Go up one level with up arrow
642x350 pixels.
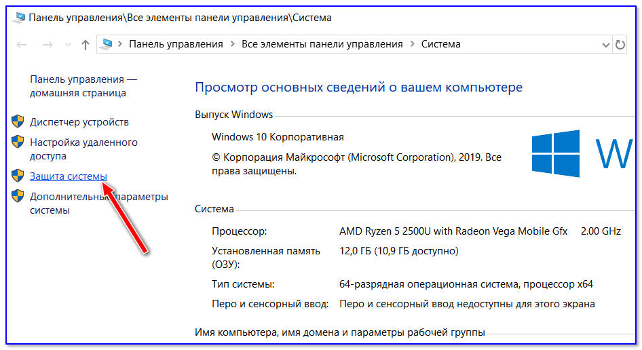[x=85, y=45]
